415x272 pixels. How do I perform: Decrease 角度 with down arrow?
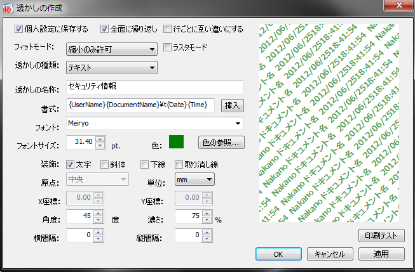point(99,220)
